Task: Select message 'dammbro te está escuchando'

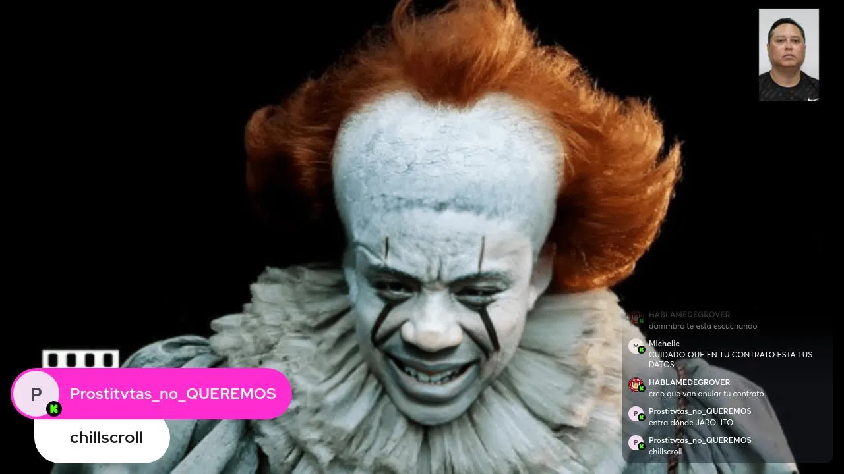Action: (x=703, y=326)
